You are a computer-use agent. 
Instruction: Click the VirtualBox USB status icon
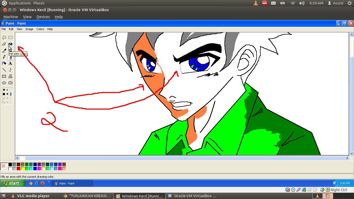tap(299, 190)
